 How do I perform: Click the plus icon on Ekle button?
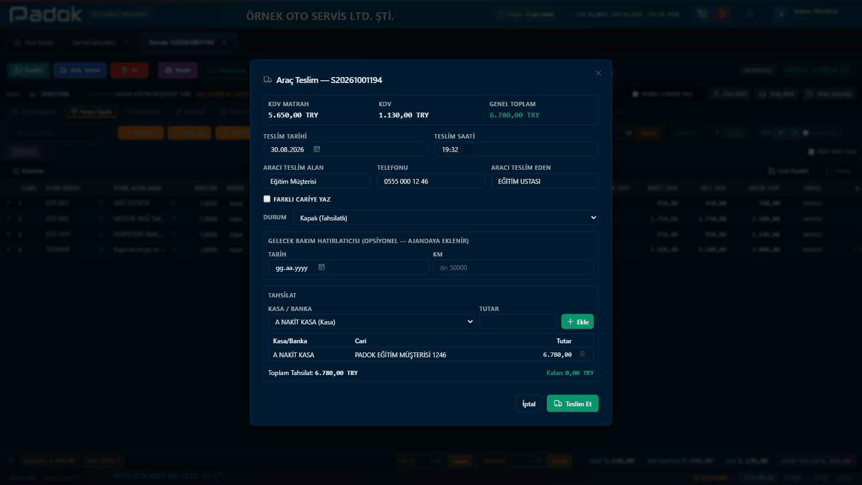[571, 322]
